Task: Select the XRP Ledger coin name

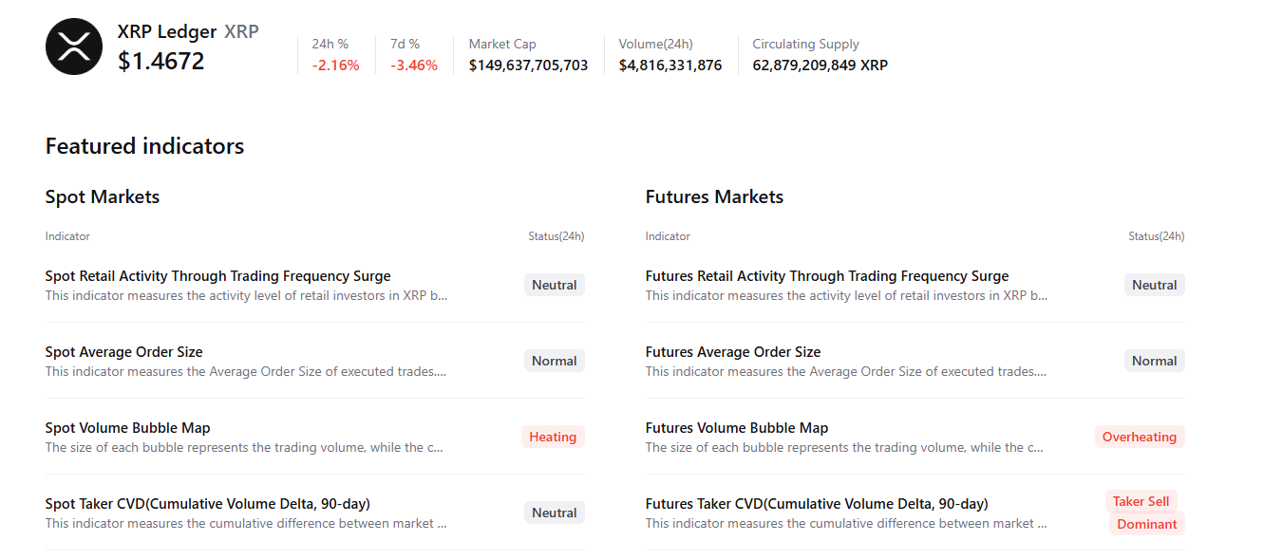Action: pyautogui.click(x=167, y=31)
